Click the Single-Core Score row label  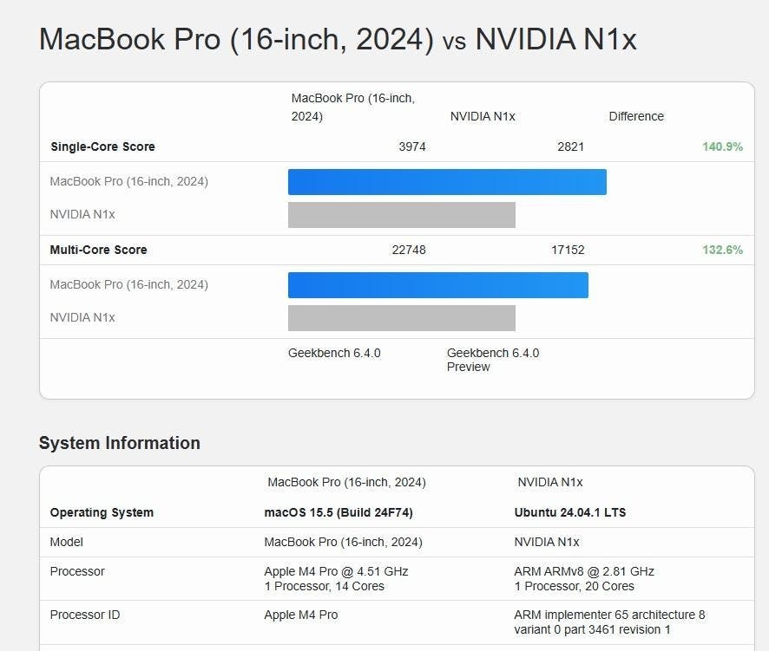pyautogui.click(x=102, y=146)
